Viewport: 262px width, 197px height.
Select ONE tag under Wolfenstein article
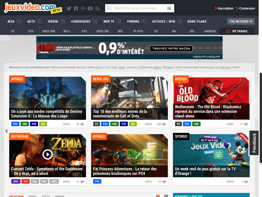pyautogui.click(x=196, y=124)
